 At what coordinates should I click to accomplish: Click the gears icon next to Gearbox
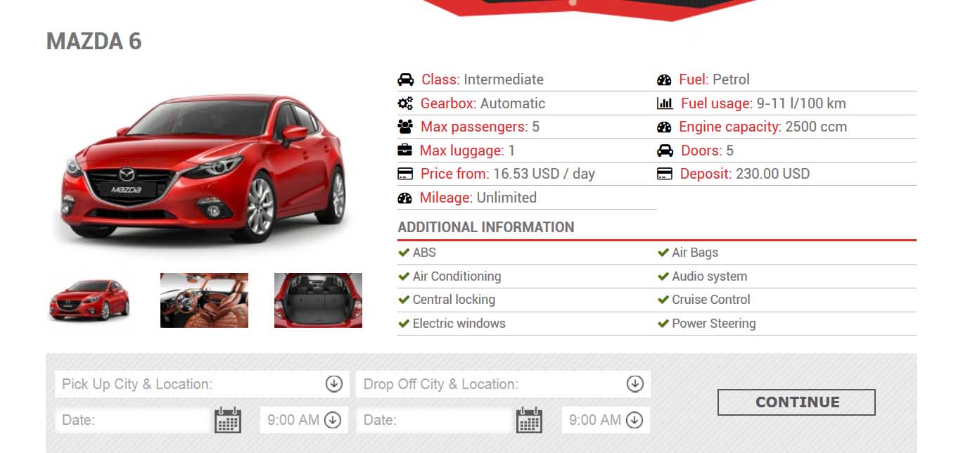tap(405, 103)
